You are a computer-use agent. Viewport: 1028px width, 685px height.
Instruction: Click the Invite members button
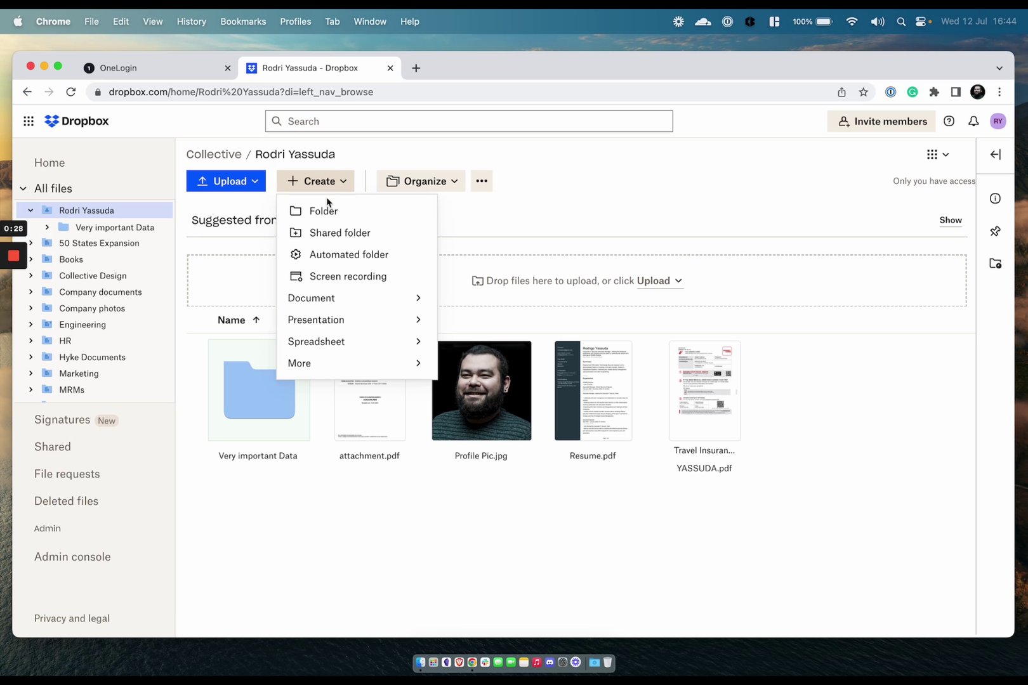pos(881,121)
